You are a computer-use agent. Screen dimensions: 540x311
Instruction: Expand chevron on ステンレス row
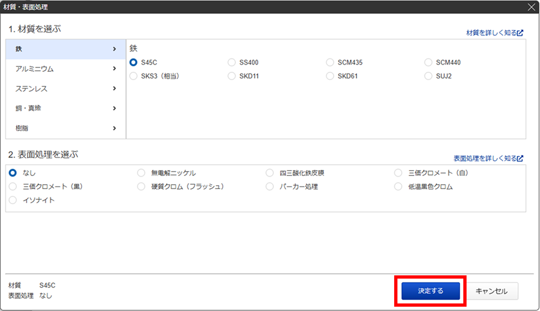click(114, 89)
